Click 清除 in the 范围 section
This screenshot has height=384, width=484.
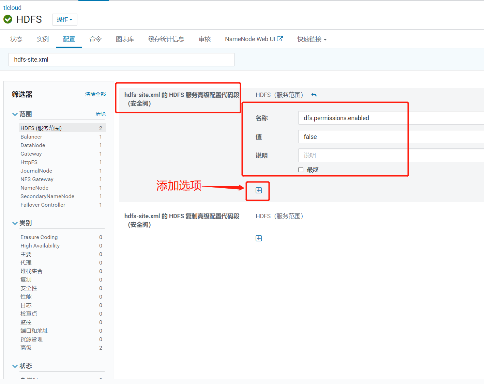coord(101,114)
